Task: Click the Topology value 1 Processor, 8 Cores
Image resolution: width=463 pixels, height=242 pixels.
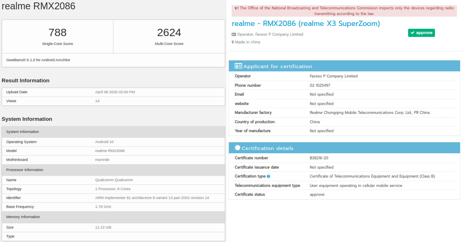Action: [113, 189]
